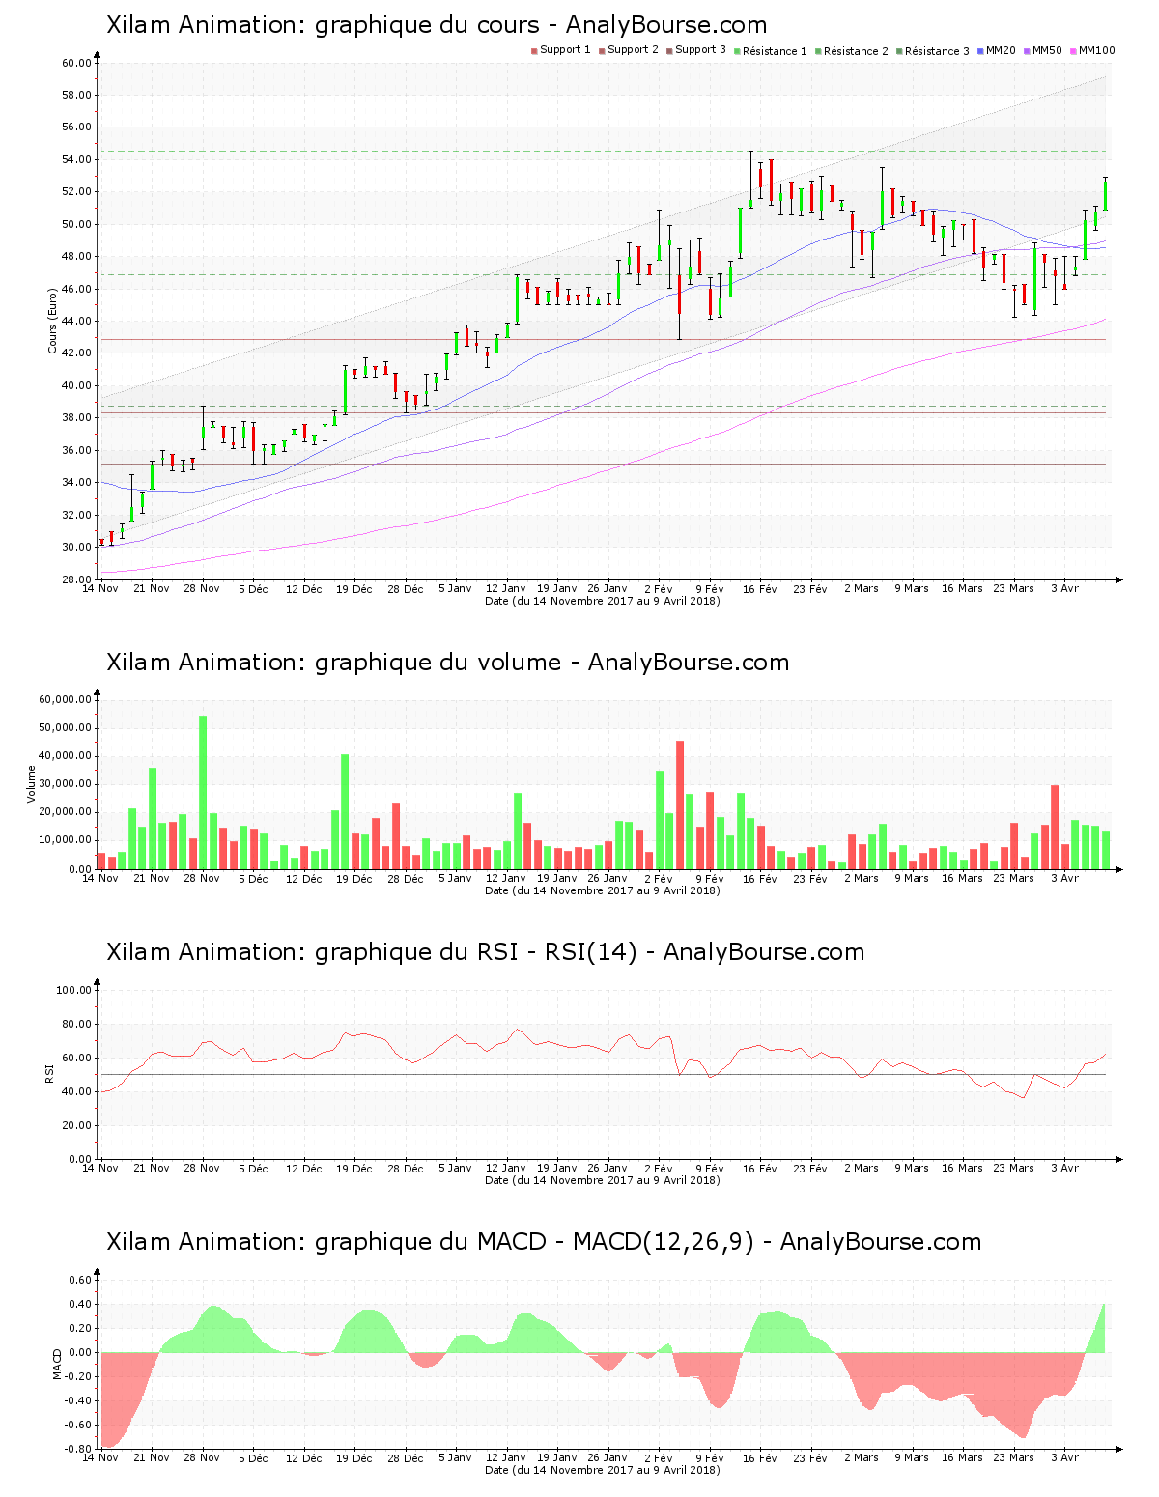
Task: Click the '0.60' value on MACD axis
Action: (x=80, y=1280)
